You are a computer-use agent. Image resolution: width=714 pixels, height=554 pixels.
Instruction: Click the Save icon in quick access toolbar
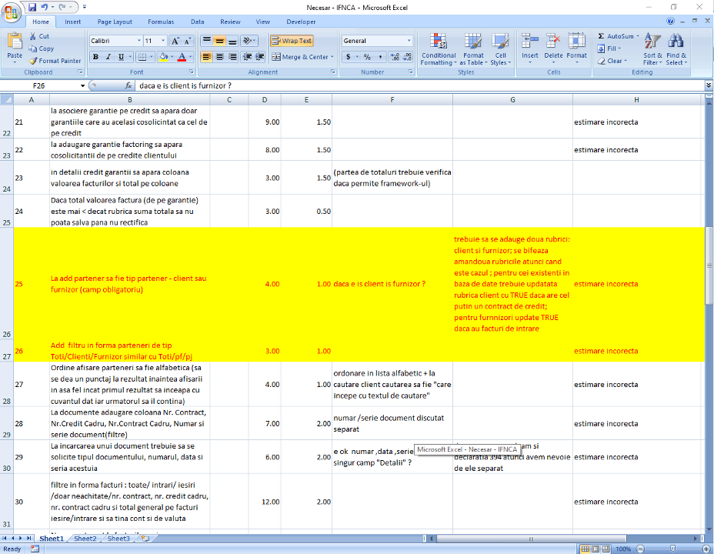(x=32, y=7)
